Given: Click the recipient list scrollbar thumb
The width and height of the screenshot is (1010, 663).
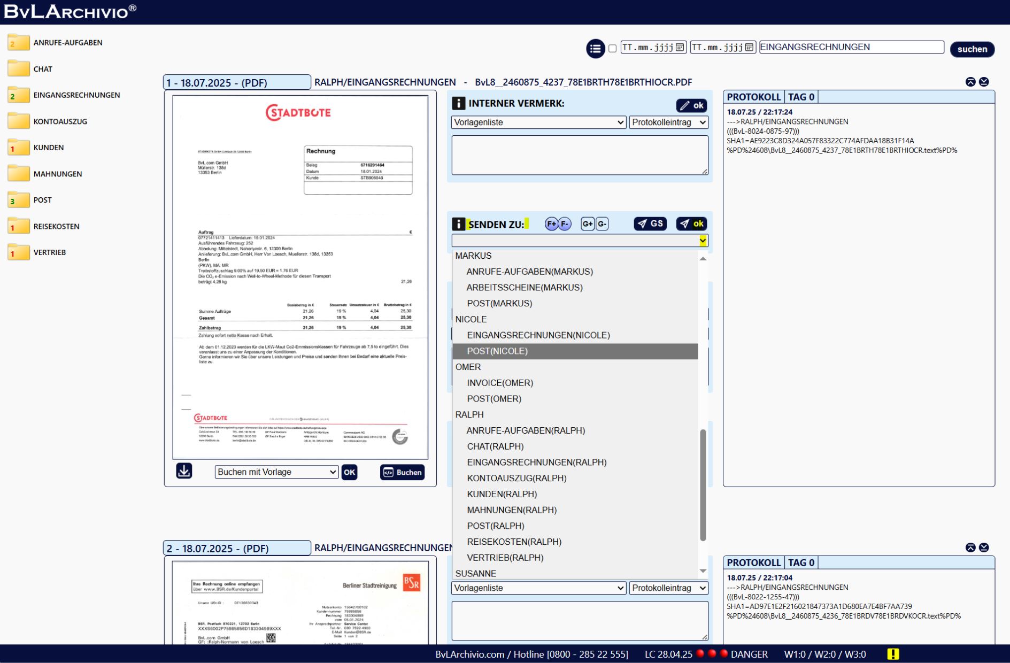Looking at the screenshot, I should [x=703, y=484].
